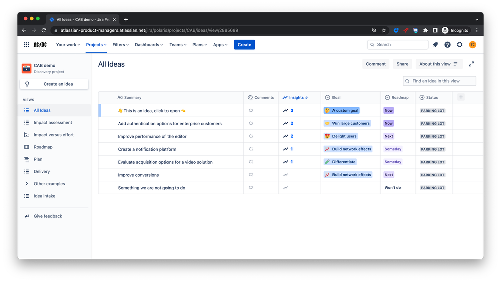Open the browser extensions puzzle icon
Screen dimensions: 501x282
pos(425,30)
